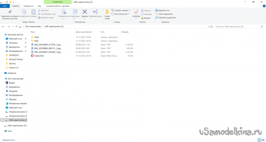Select Музыка in the navigation tree
Viewport: 266px width, 142px height.
coord(13,99)
